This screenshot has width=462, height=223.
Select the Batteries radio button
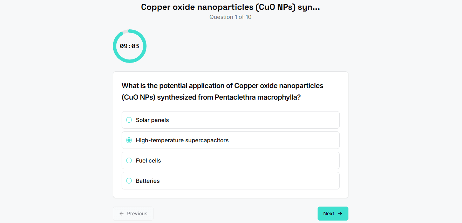[129, 181]
